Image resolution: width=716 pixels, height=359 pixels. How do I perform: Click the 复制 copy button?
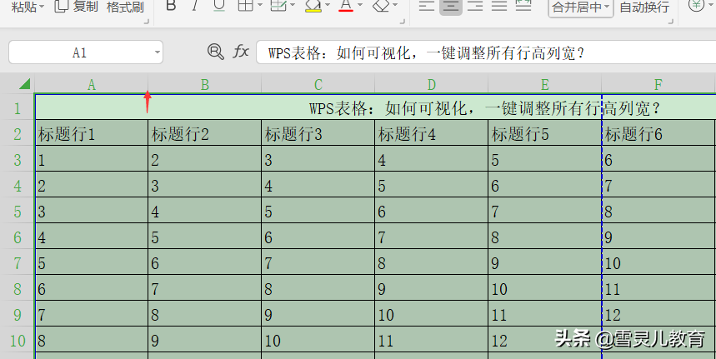pos(76,7)
